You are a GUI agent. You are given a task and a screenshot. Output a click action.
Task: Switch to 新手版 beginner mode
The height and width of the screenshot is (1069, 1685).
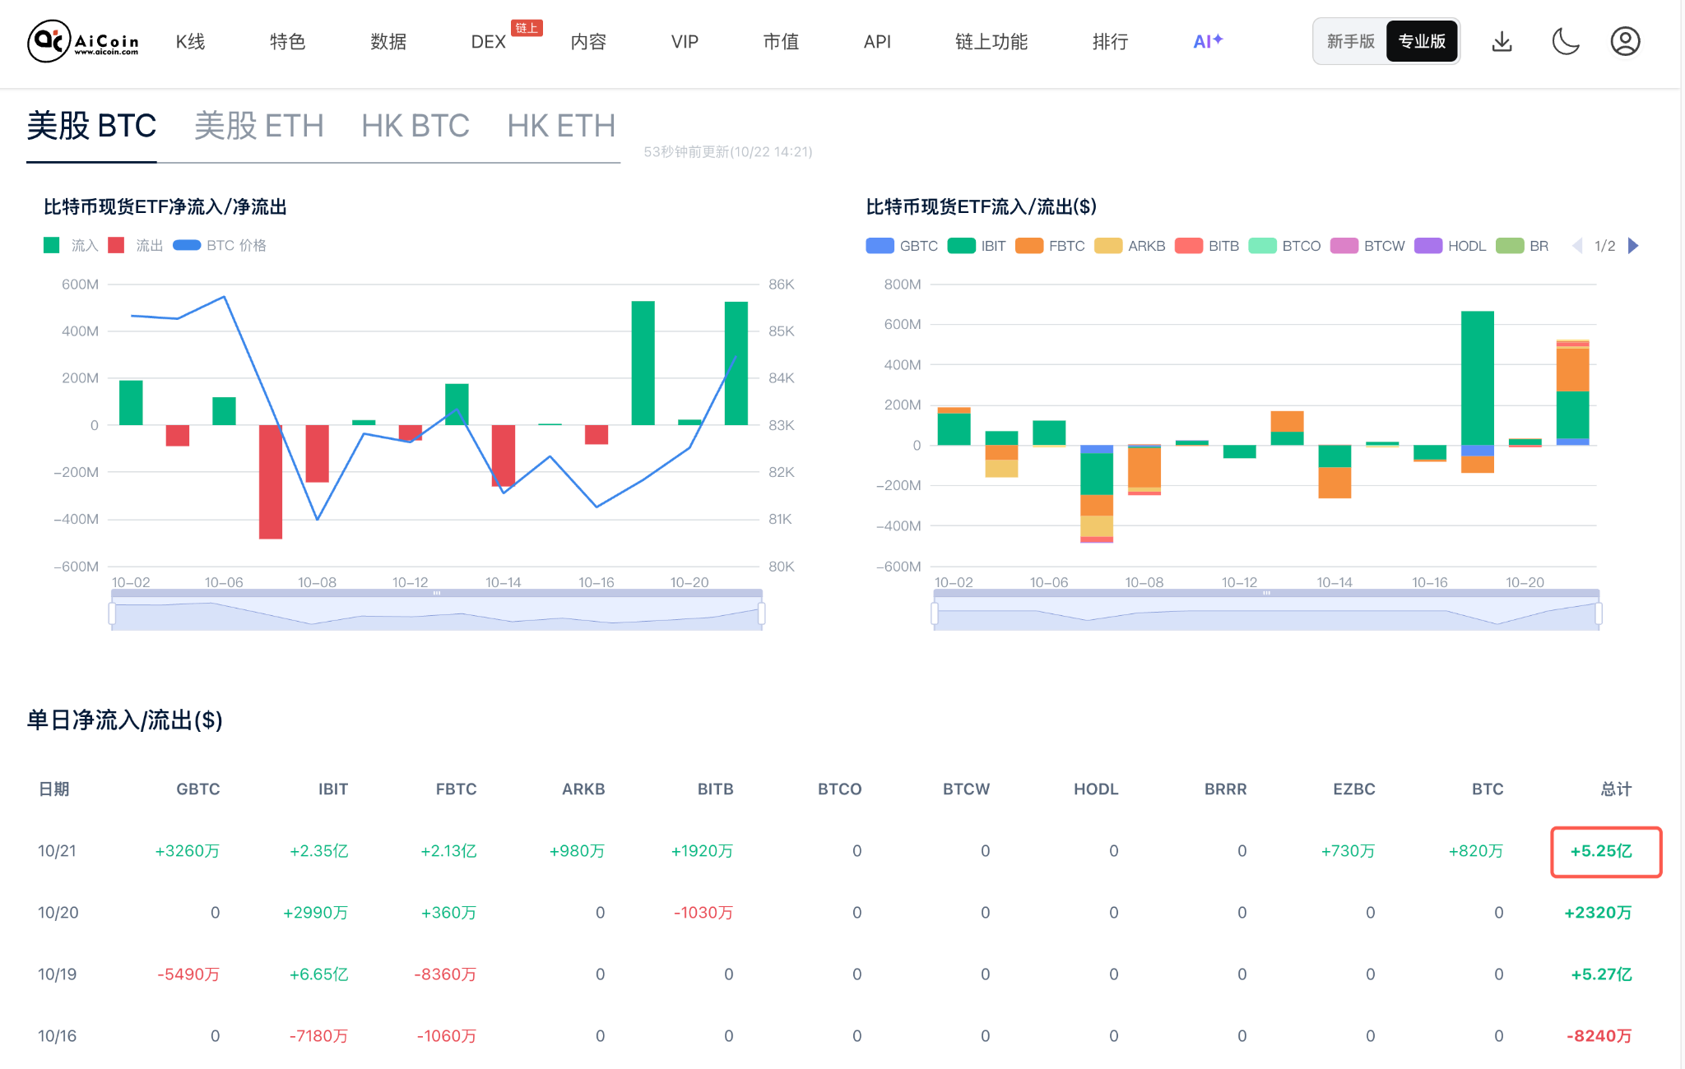[x=1350, y=41]
